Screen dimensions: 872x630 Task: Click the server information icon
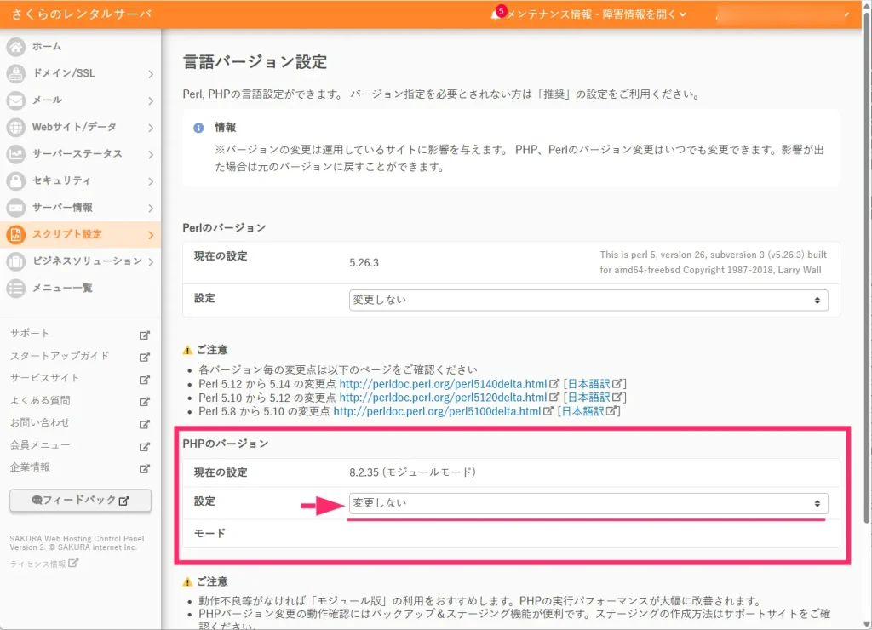click(15, 208)
